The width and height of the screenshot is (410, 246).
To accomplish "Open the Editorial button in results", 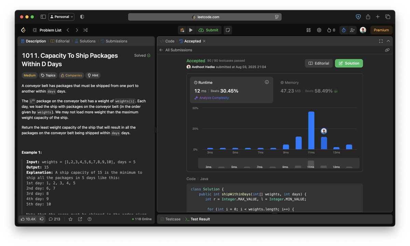I will 319,63.
